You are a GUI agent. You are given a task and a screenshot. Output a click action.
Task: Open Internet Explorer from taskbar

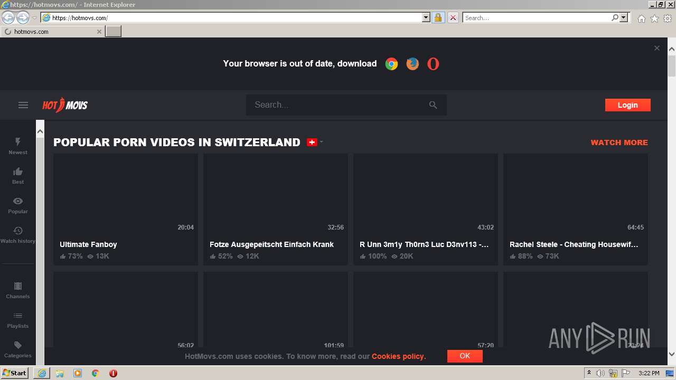42,373
